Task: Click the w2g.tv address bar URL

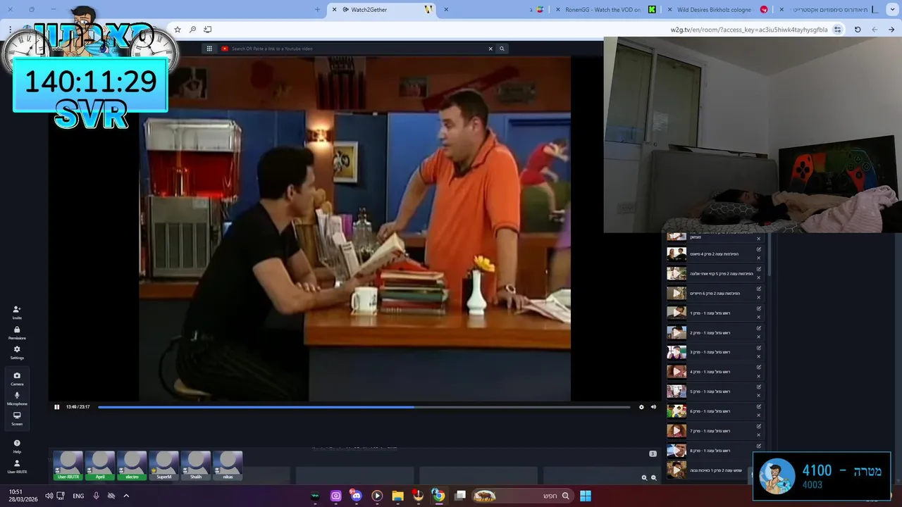Action: coord(749,30)
